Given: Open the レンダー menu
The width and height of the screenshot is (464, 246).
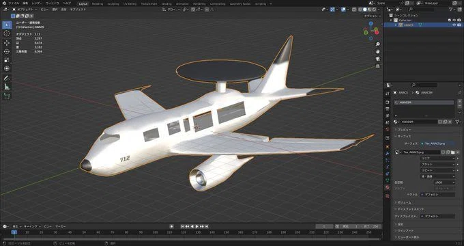Looking at the screenshot, I should pos(38,3).
